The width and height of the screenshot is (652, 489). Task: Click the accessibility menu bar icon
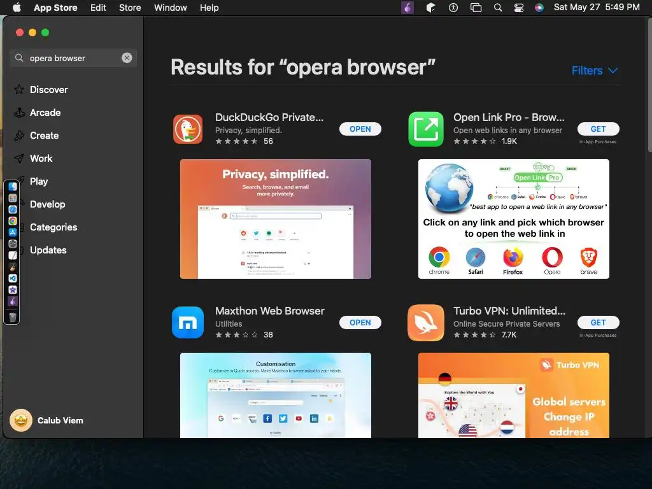pos(453,8)
